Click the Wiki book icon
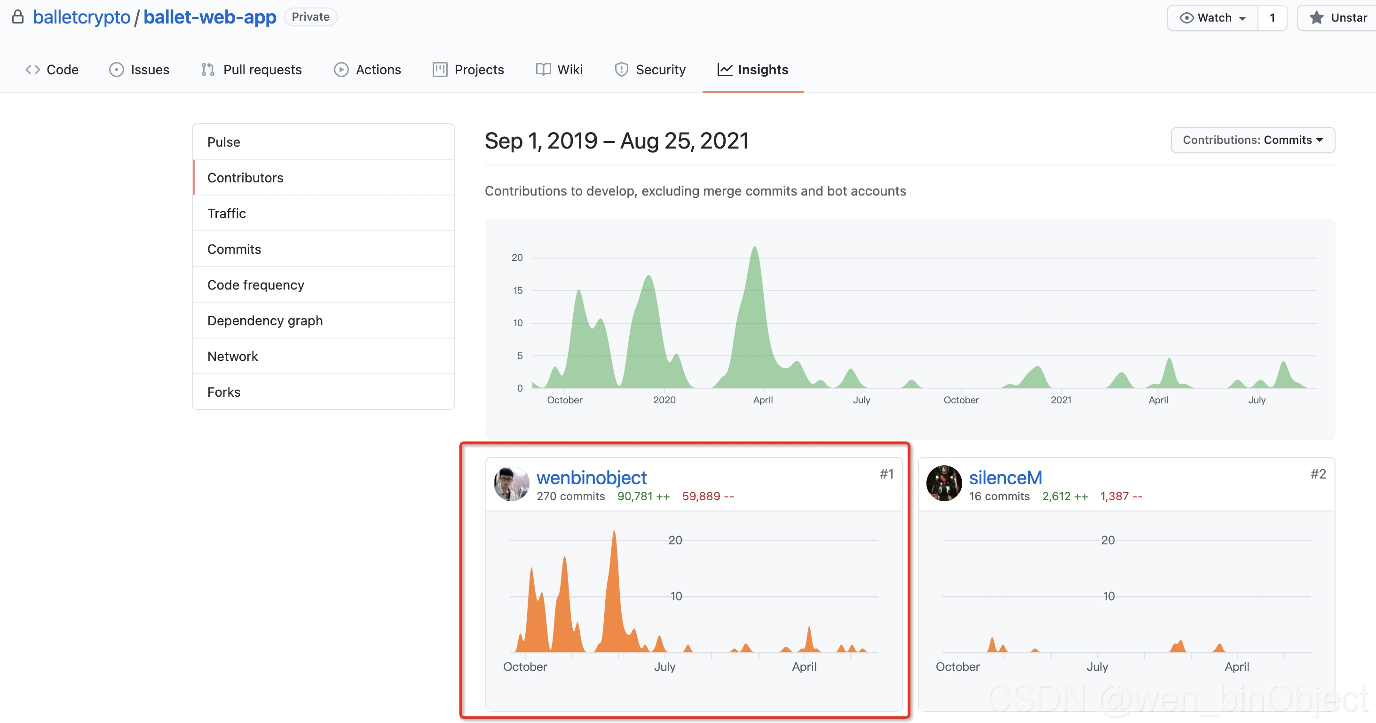1376x723 pixels. pyautogui.click(x=543, y=70)
